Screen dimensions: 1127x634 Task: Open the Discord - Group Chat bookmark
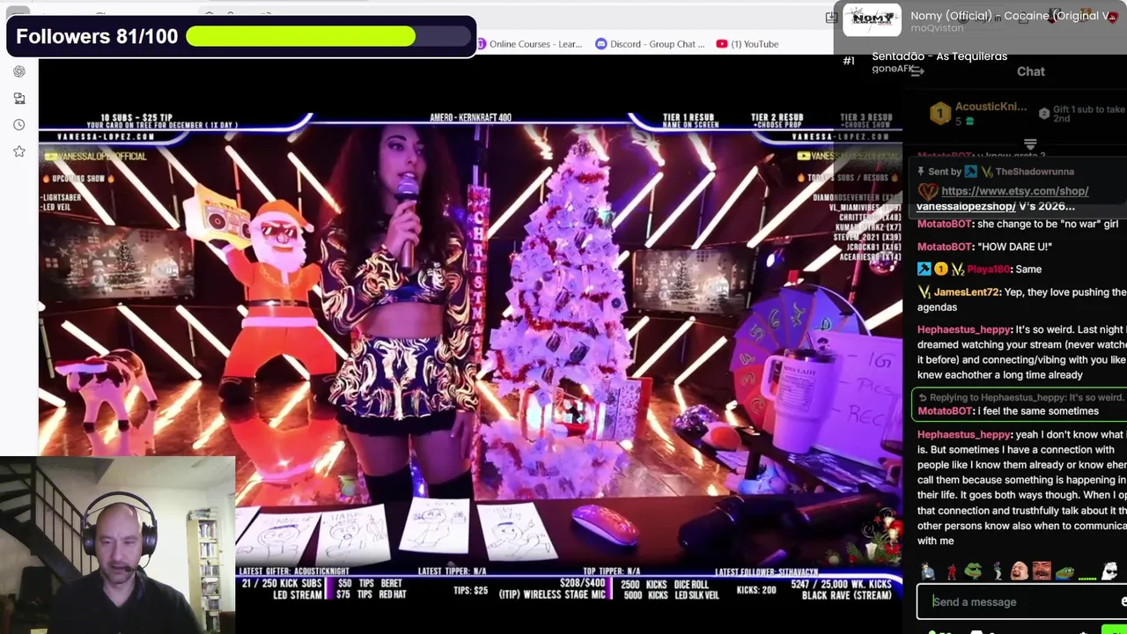(x=650, y=44)
